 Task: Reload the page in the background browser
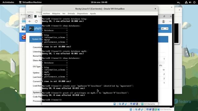(36, 21)
